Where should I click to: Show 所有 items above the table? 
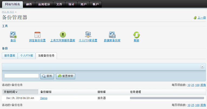[203, 85]
